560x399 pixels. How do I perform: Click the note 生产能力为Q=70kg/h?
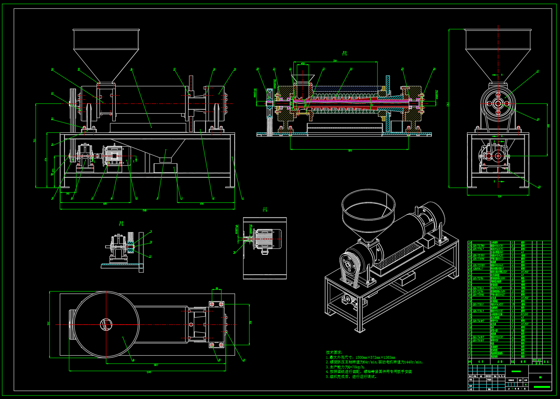click(346, 367)
